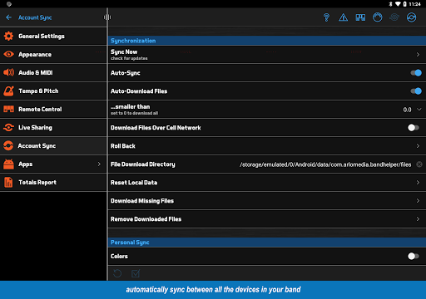The width and height of the screenshot is (426, 299).
Task: Tap the battery status bar icon
Action: (404, 4)
